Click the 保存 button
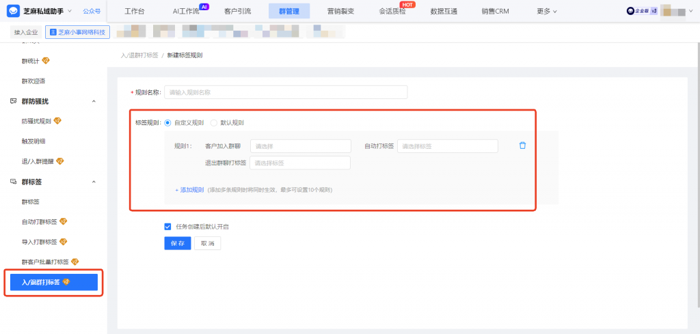The height and width of the screenshot is (334, 700). click(178, 243)
